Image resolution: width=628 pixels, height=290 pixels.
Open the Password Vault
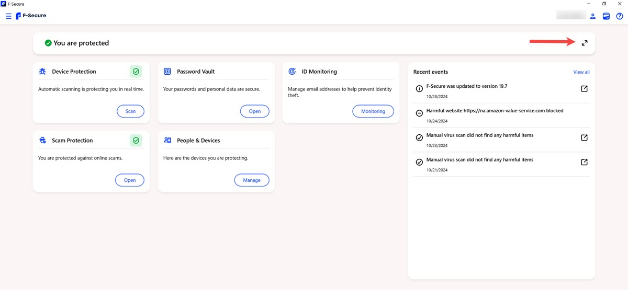(254, 111)
